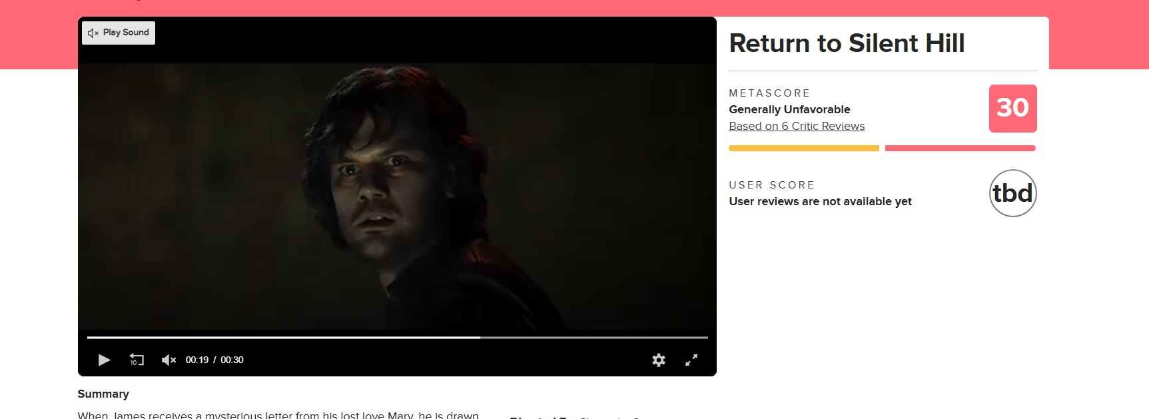Screen dimensions: 1149x419
Task: Click the Summary heading
Action: (103, 394)
